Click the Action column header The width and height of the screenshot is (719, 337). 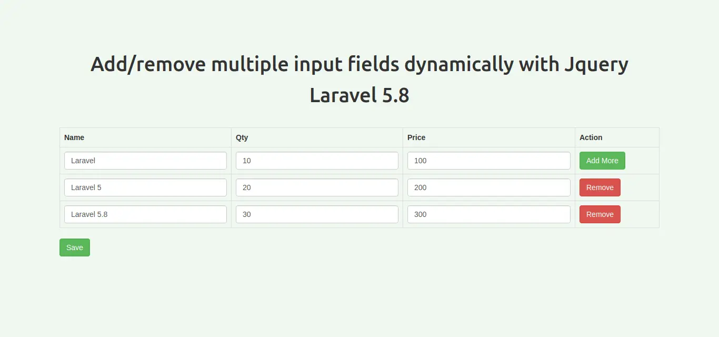pyautogui.click(x=591, y=137)
